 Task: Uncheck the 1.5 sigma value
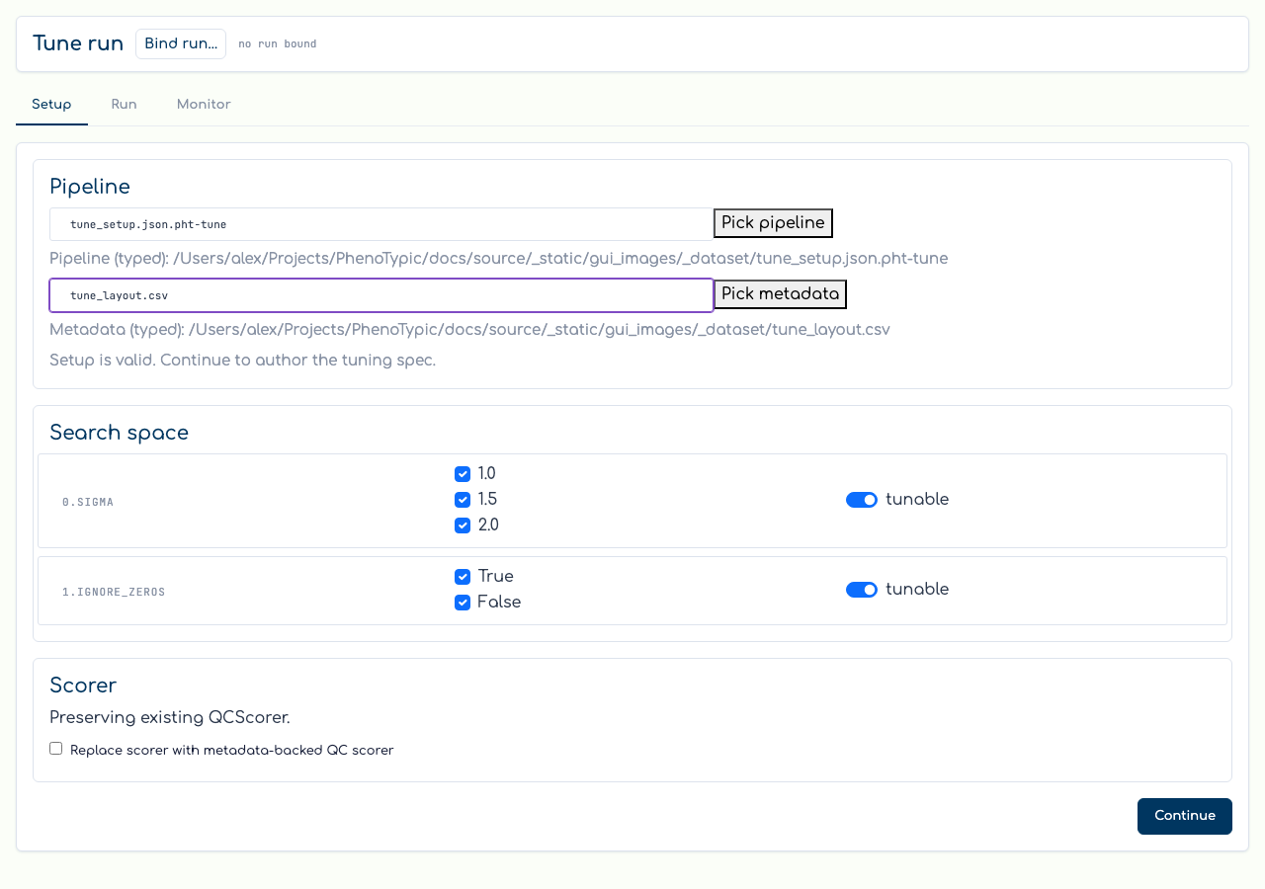[x=463, y=500]
